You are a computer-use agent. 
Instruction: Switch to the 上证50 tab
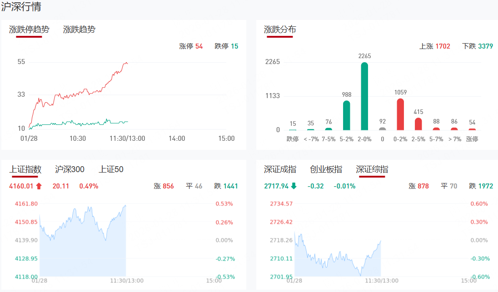(x=111, y=169)
